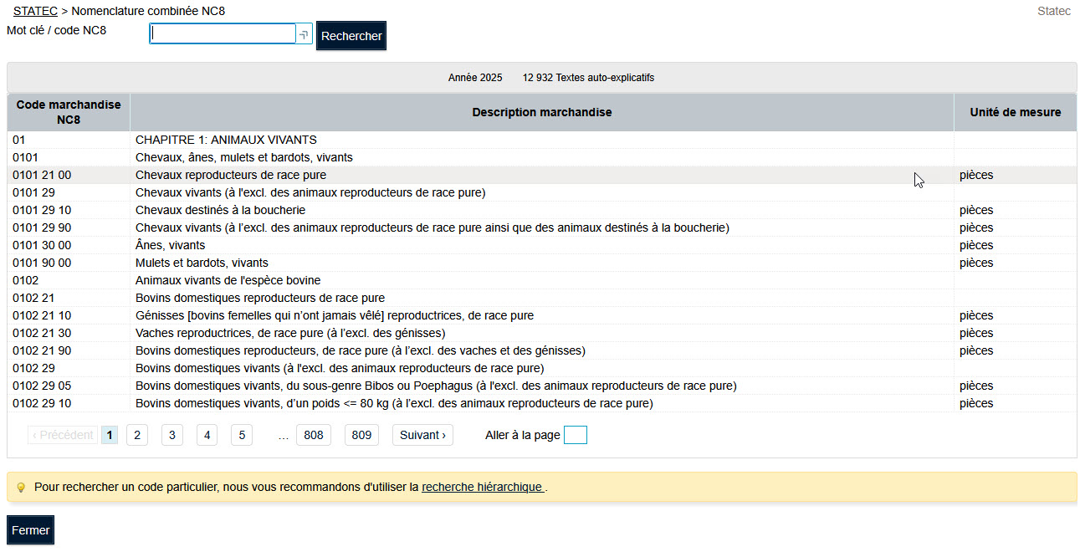Select code 0102 29 10
Viewport: 1080px width, 552px height.
tap(42, 403)
